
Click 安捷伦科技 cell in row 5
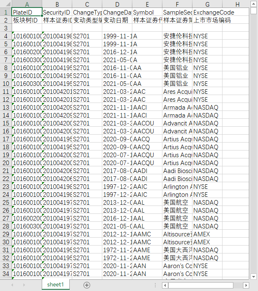(x=177, y=44)
